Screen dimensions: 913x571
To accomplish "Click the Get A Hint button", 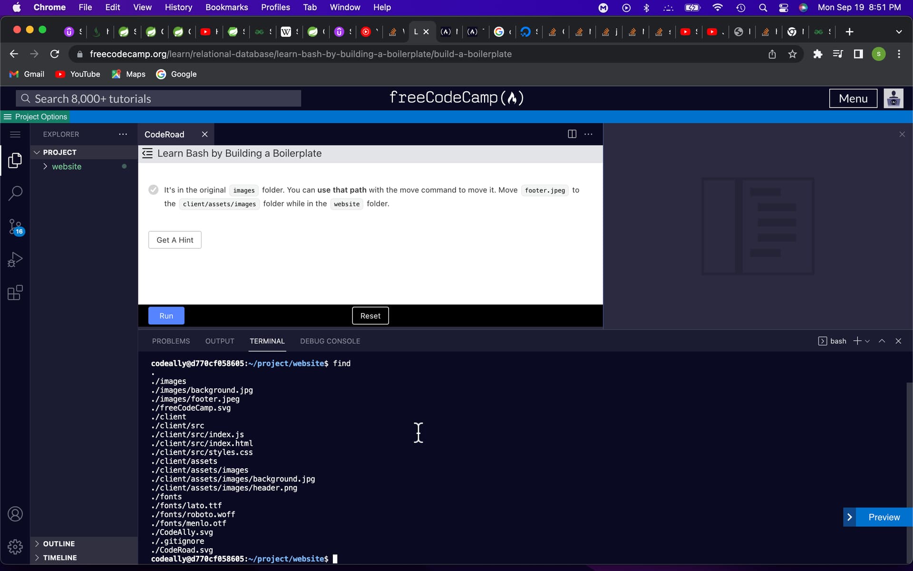I will [x=175, y=240].
